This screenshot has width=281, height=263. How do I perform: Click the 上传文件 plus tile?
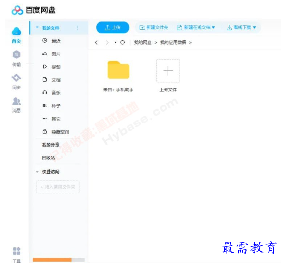[168, 70]
